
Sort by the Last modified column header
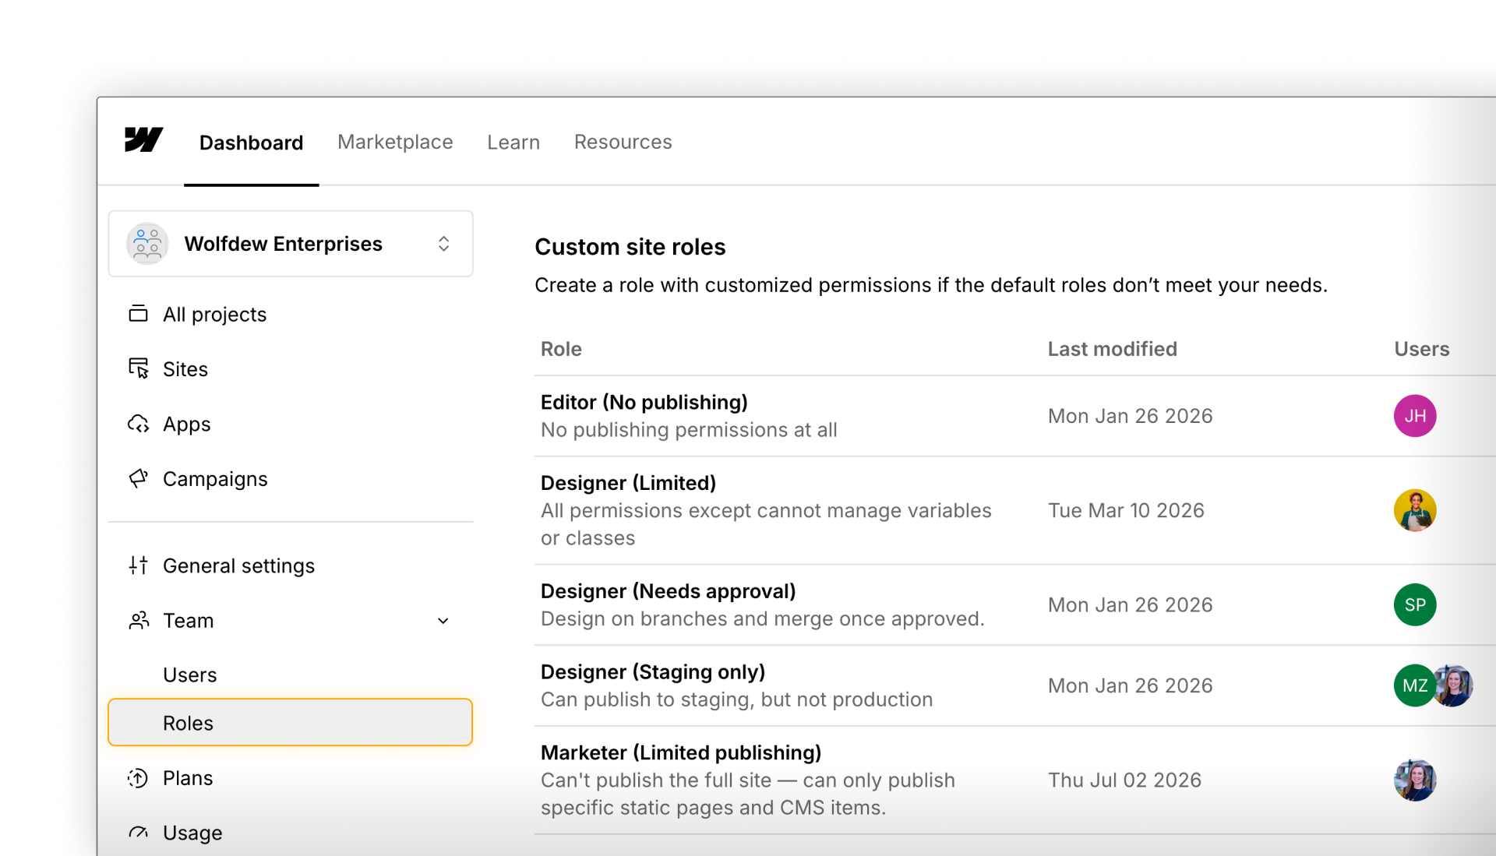1112,349
